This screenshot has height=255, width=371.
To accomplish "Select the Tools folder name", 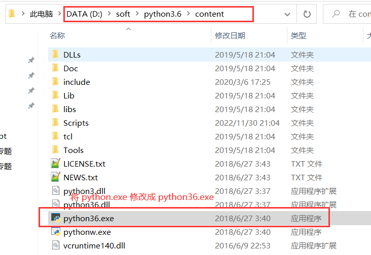I will click(x=73, y=150).
